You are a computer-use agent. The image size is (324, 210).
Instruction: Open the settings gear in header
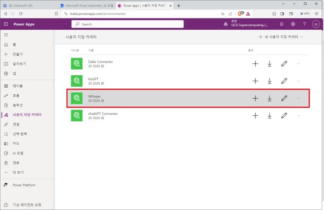(x=293, y=24)
